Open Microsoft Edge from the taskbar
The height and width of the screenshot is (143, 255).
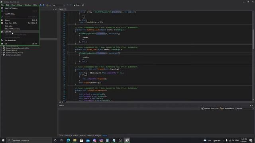click(68, 140)
